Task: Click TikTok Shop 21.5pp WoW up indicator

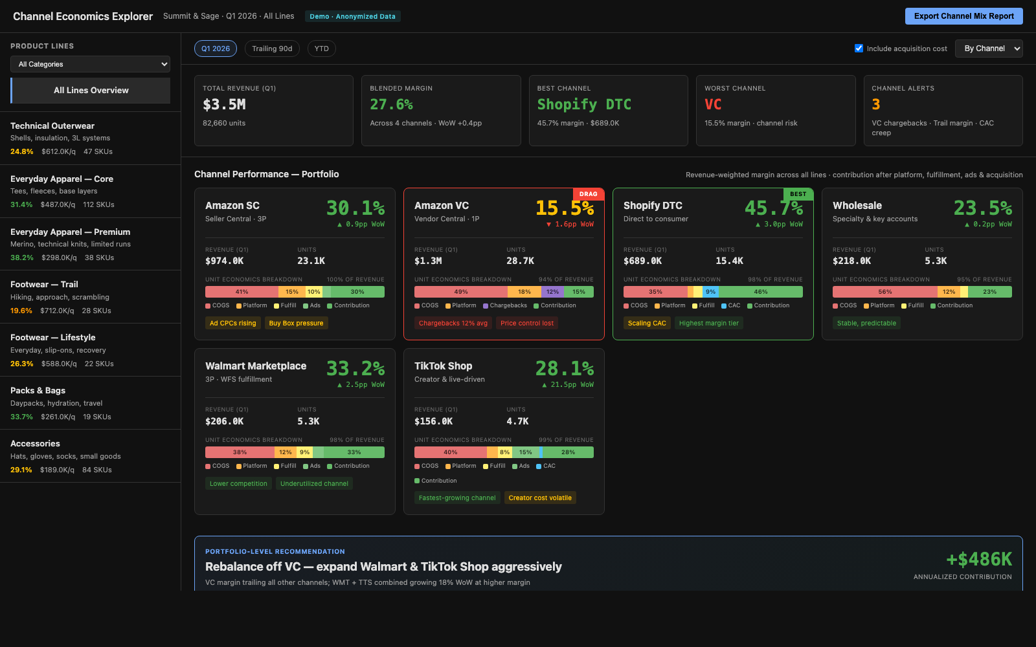Action: click(x=568, y=385)
